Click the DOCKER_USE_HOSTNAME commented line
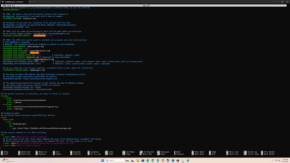The width and height of the screenshot is (290, 163). pyautogui.click(x=16, y=27)
